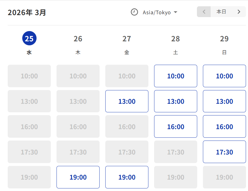Pick 10:00 slot on Saturday 28
248x191 pixels.
(x=176, y=76)
